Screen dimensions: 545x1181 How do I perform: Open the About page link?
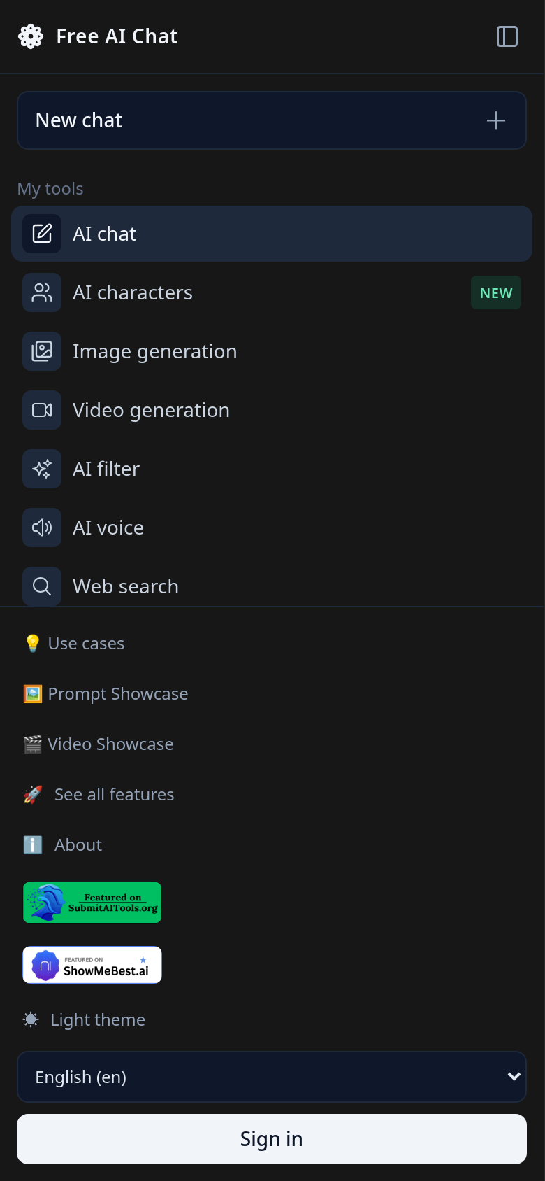(x=63, y=845)
